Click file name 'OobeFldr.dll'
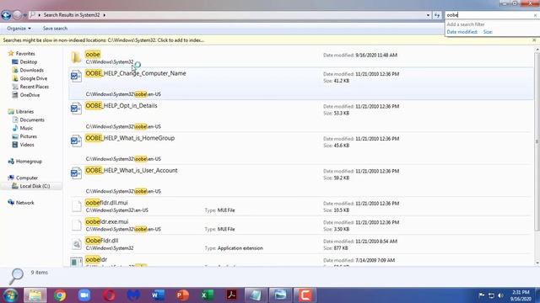This screenshot has height=303, width=540. [x=101, y=241]
